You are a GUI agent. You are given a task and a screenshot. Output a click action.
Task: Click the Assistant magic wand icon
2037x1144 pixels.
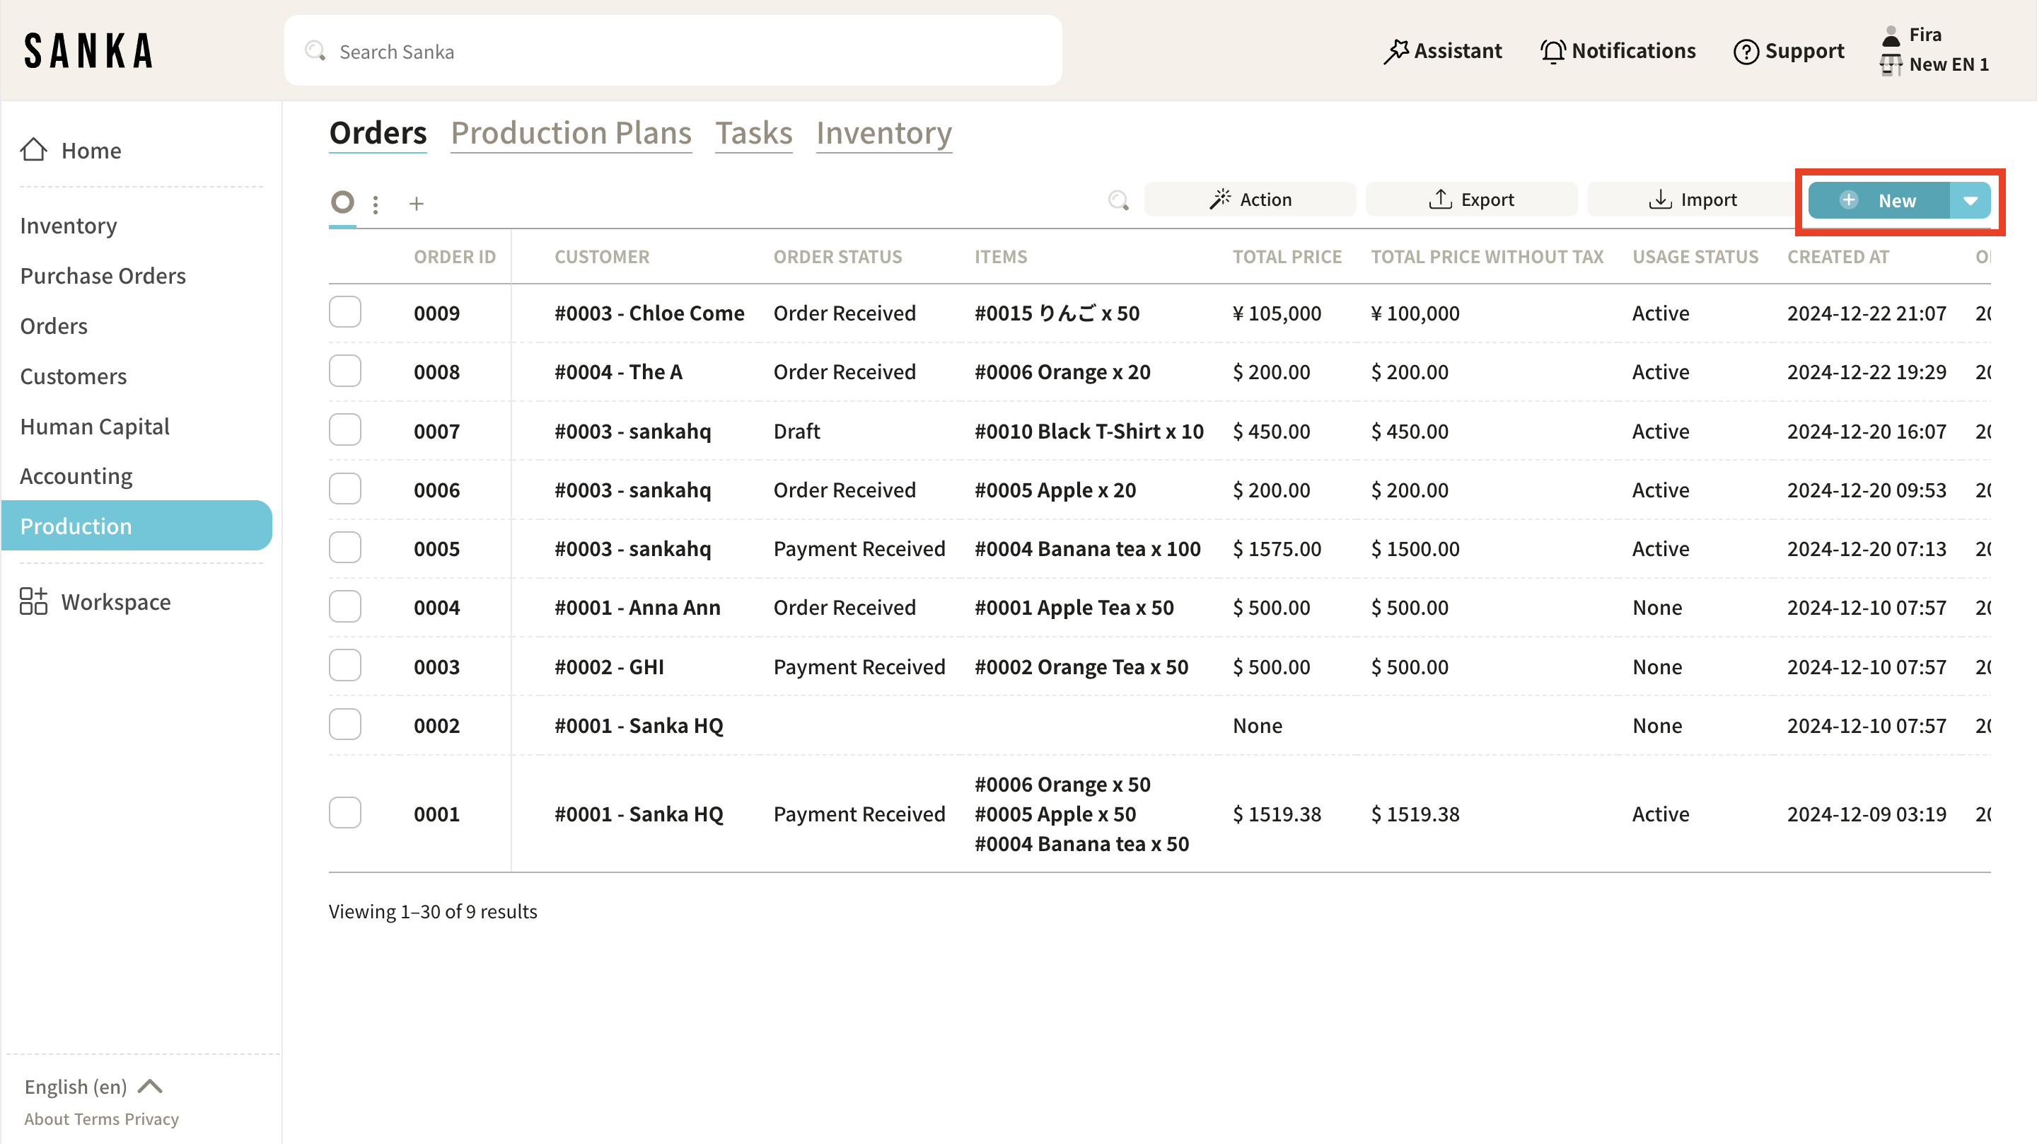(x=1395, y=52)
